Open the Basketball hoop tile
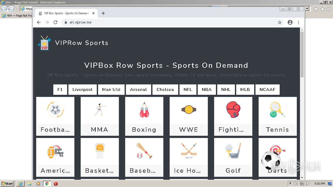Viewport: 333px width, 187px height. (x=100, y=157)
